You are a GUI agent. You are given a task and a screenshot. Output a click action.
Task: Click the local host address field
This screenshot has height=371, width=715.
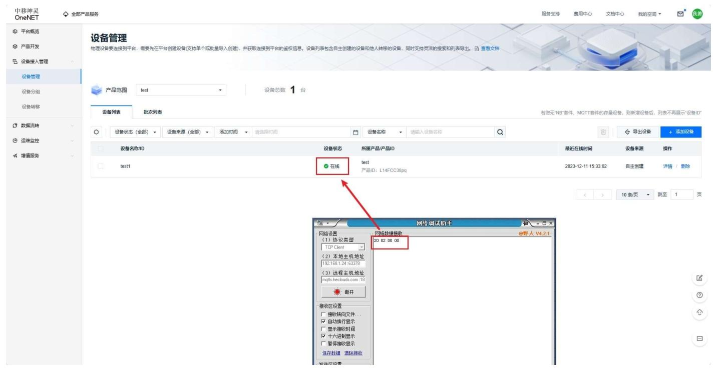(343, 263)
